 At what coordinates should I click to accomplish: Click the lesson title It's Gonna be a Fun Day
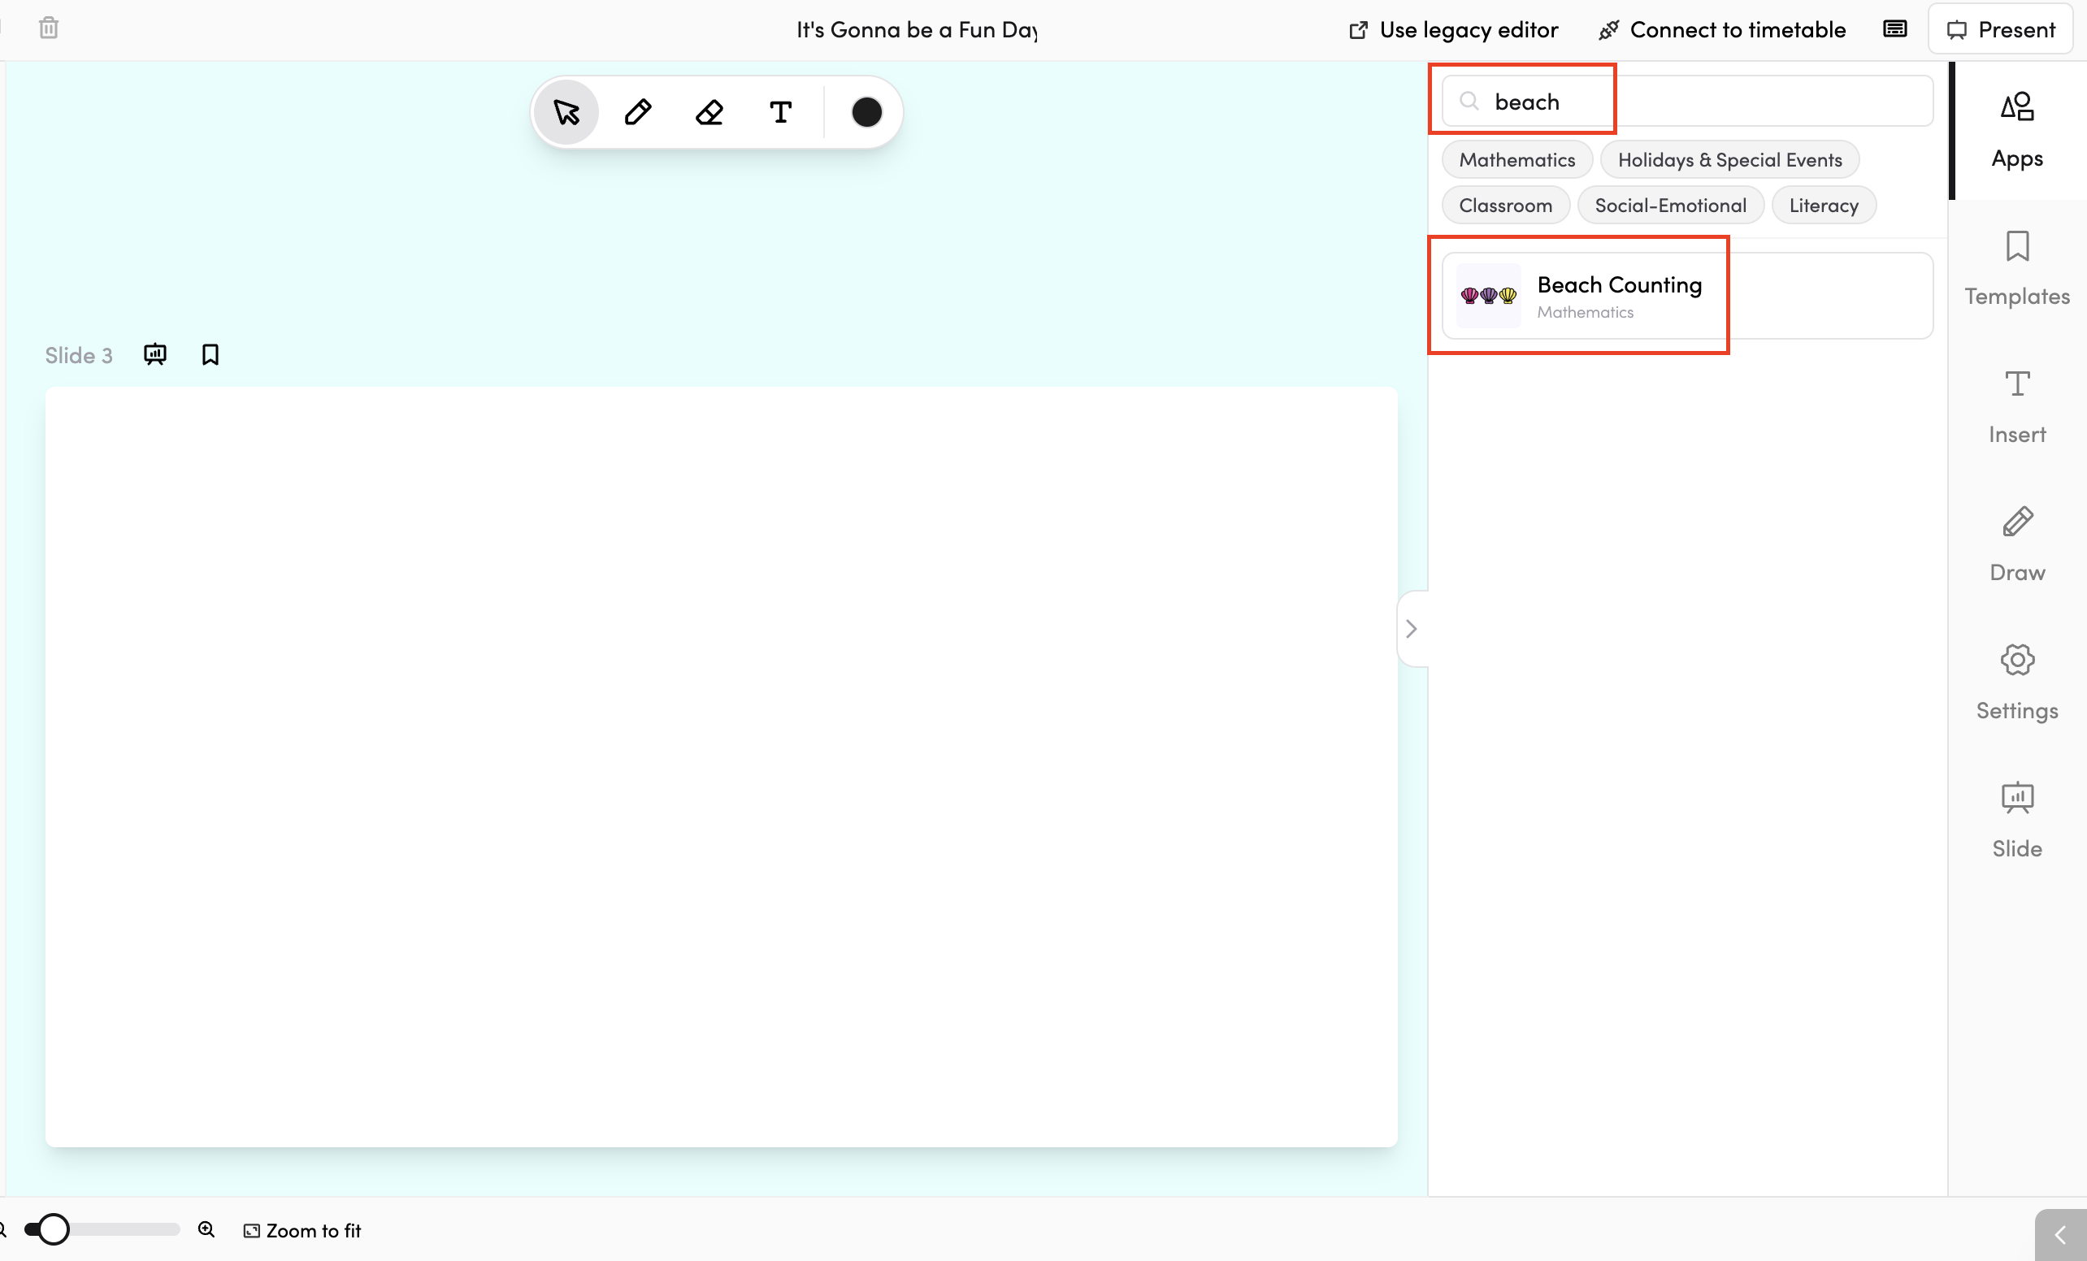coord(918,29)
